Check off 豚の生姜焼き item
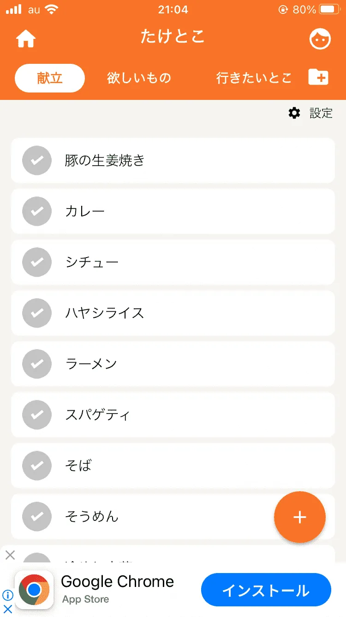The height and width of the screenshot is (617, 346). [37, 160]
